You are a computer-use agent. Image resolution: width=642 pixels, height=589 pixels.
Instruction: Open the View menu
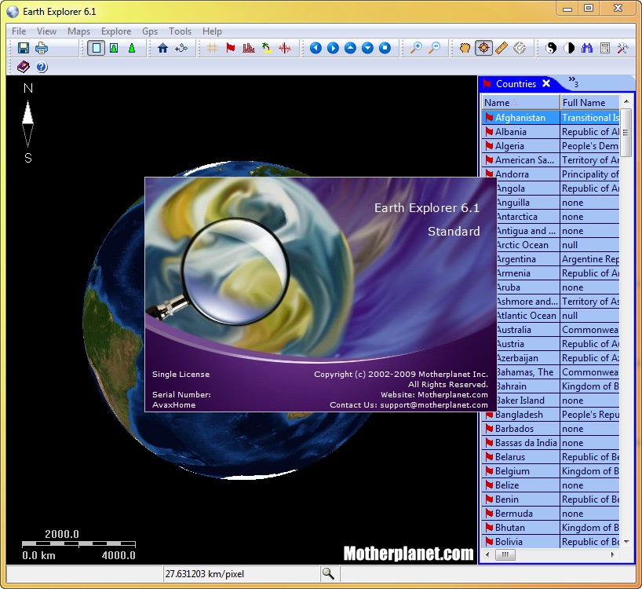pyautogui.click(x=46, y=31)
